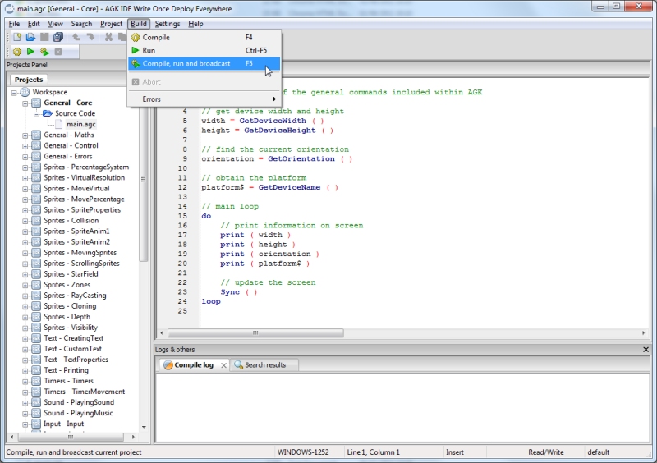657x463 pixels.
Task: Open the File menu
Action: (x=14, y=24)
